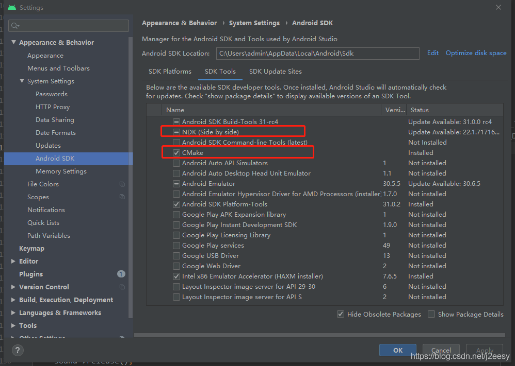515x366 pixels.
Task: Sort by the Status column header
Action: [x=455, y=110]
